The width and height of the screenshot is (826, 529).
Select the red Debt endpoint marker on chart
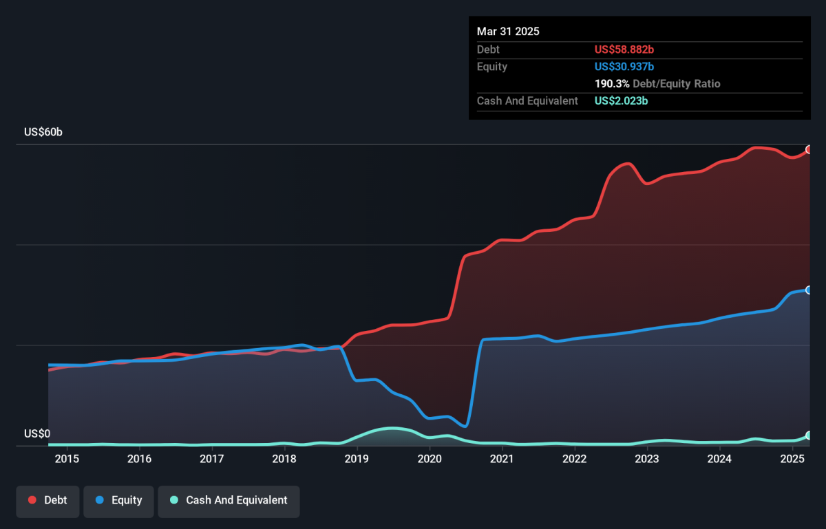pyautogui.click(x=809, y=150)
